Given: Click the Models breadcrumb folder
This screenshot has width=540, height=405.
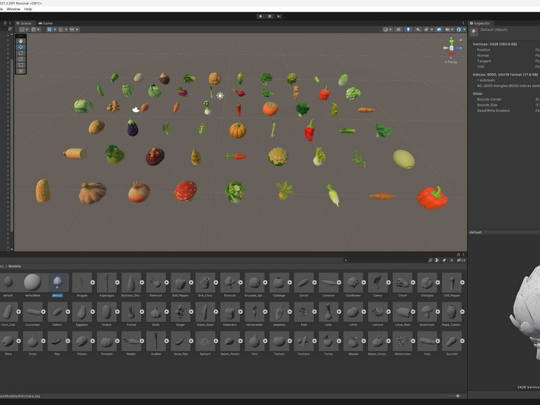Looking at the screenshot, I should point(14,266).
